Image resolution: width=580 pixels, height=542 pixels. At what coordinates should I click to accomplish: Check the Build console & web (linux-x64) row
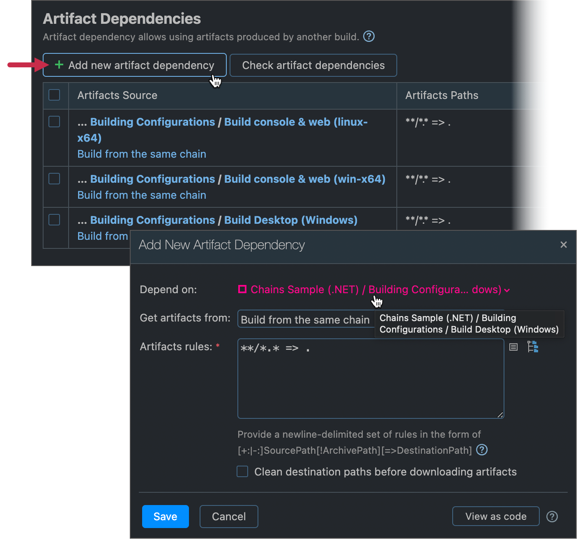54,121
